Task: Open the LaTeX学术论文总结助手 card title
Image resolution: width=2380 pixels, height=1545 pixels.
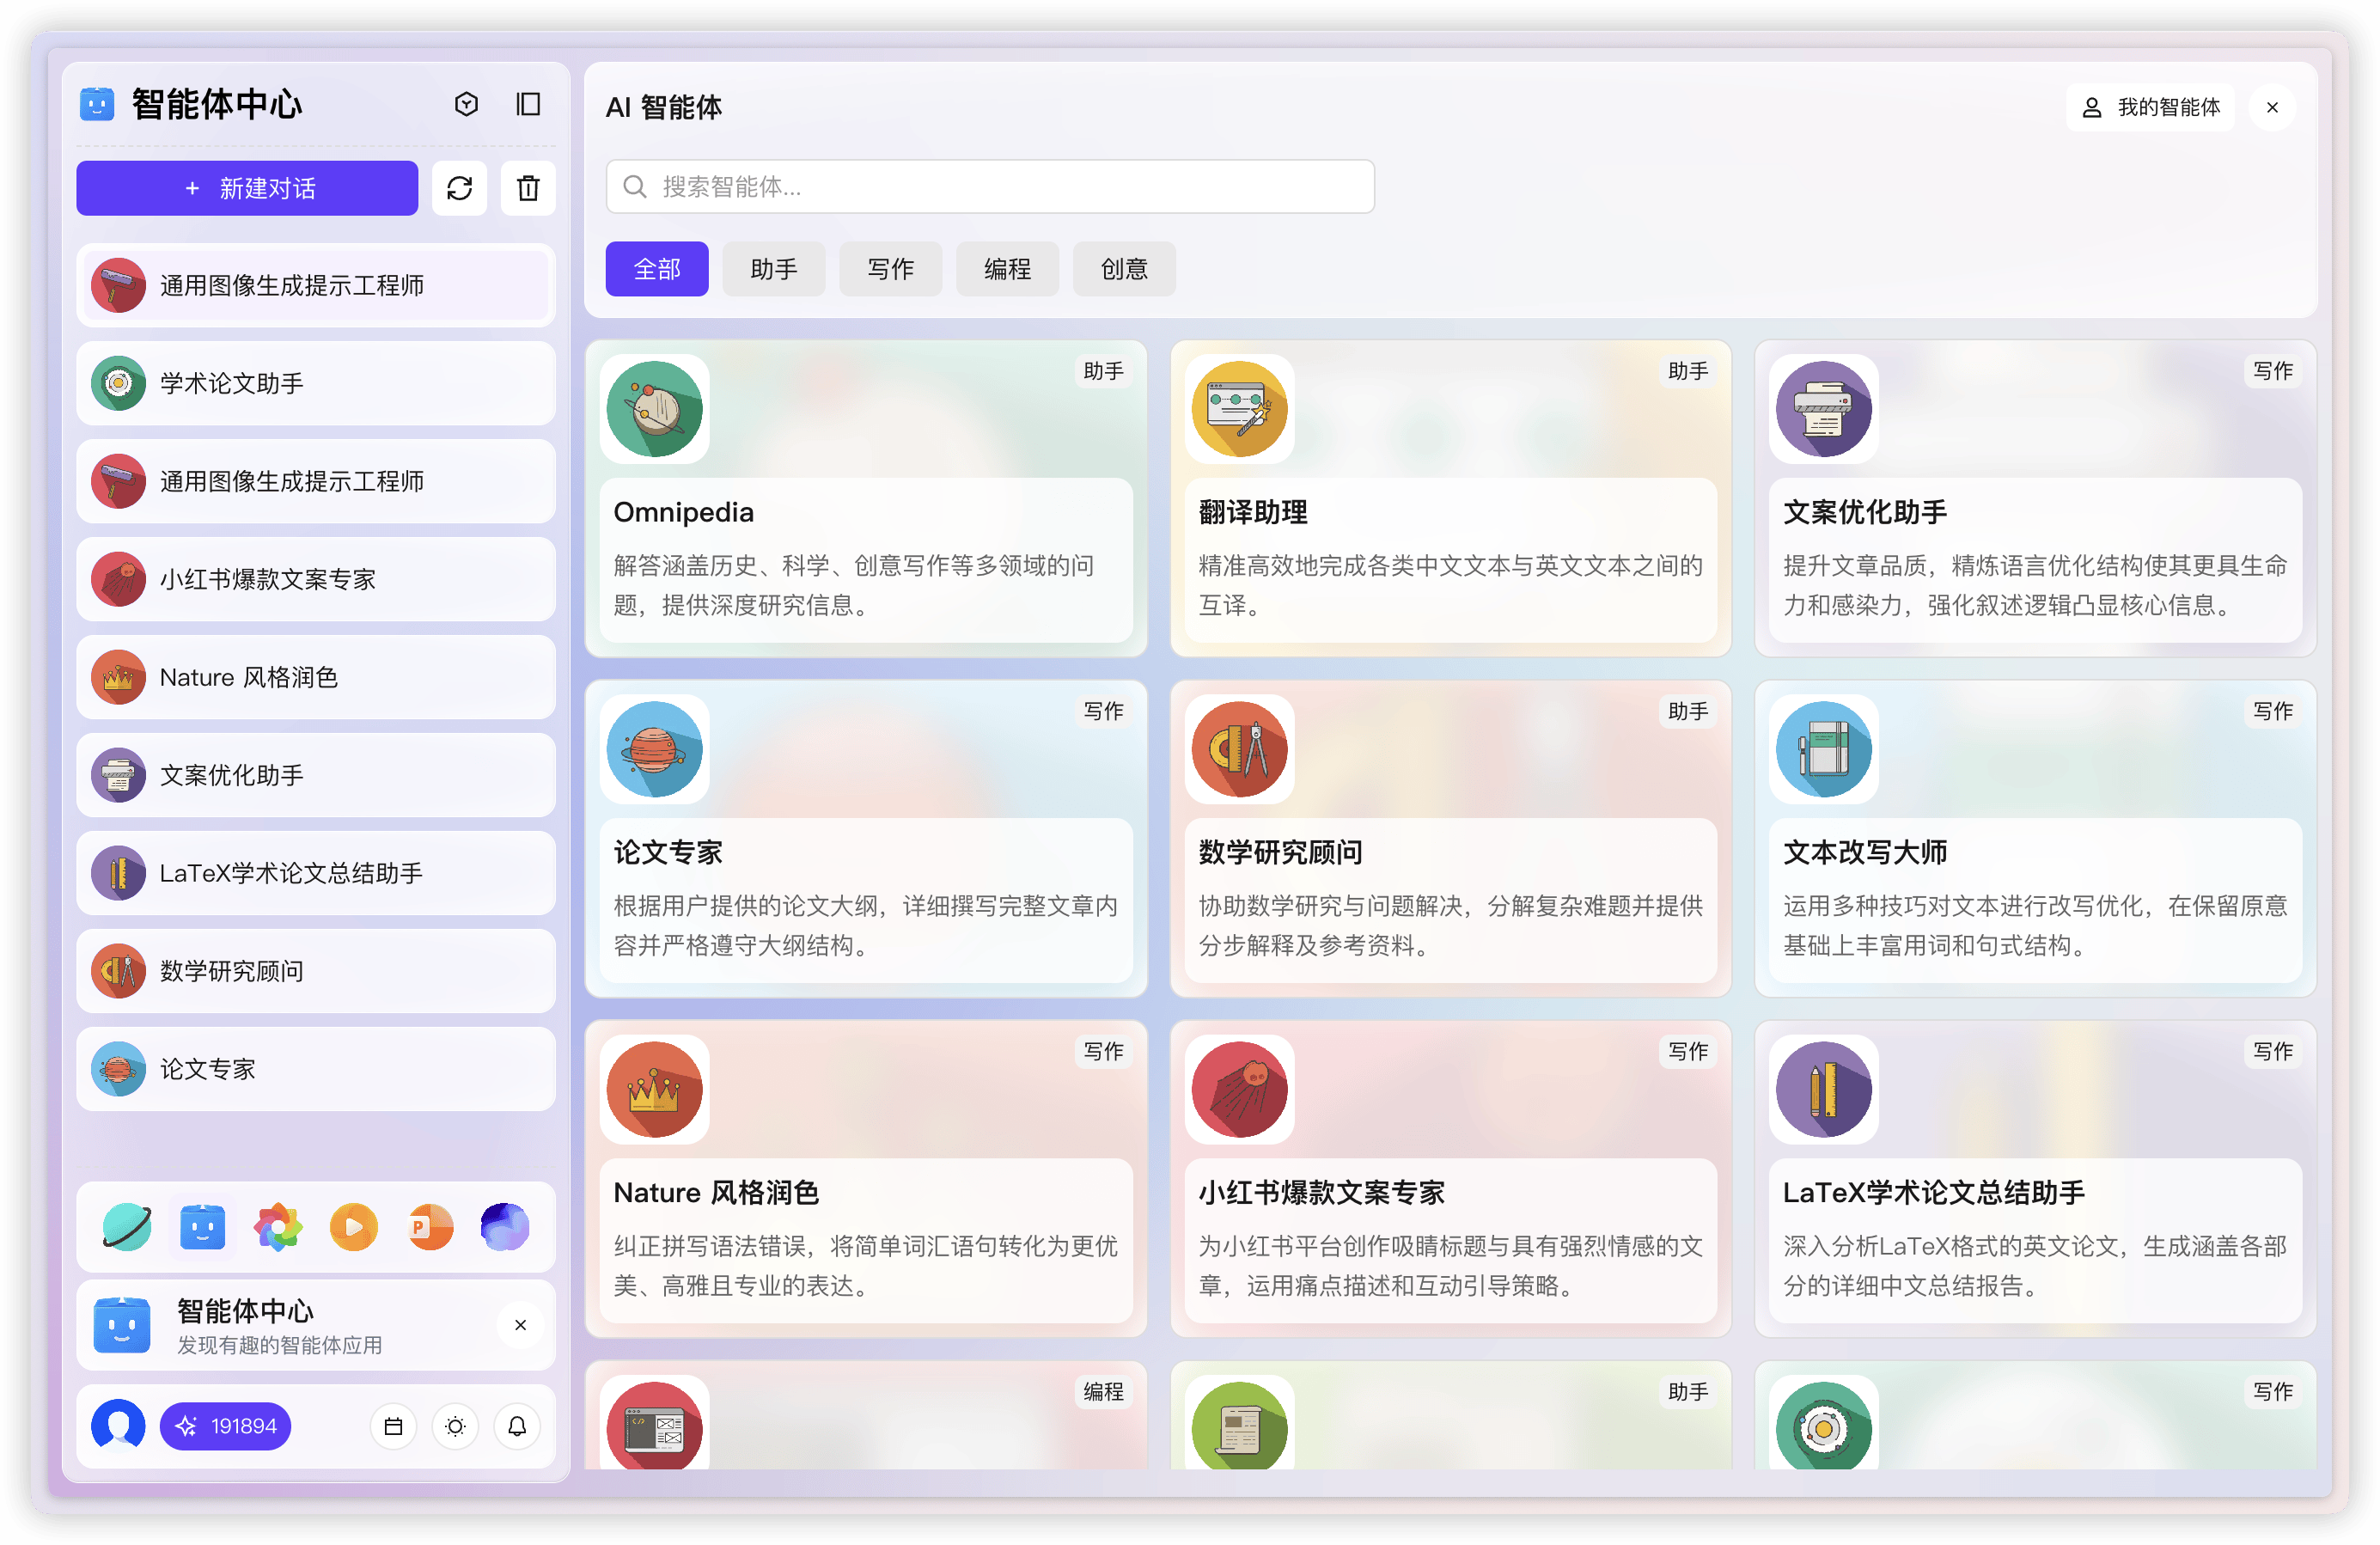Action: 1934,1192
